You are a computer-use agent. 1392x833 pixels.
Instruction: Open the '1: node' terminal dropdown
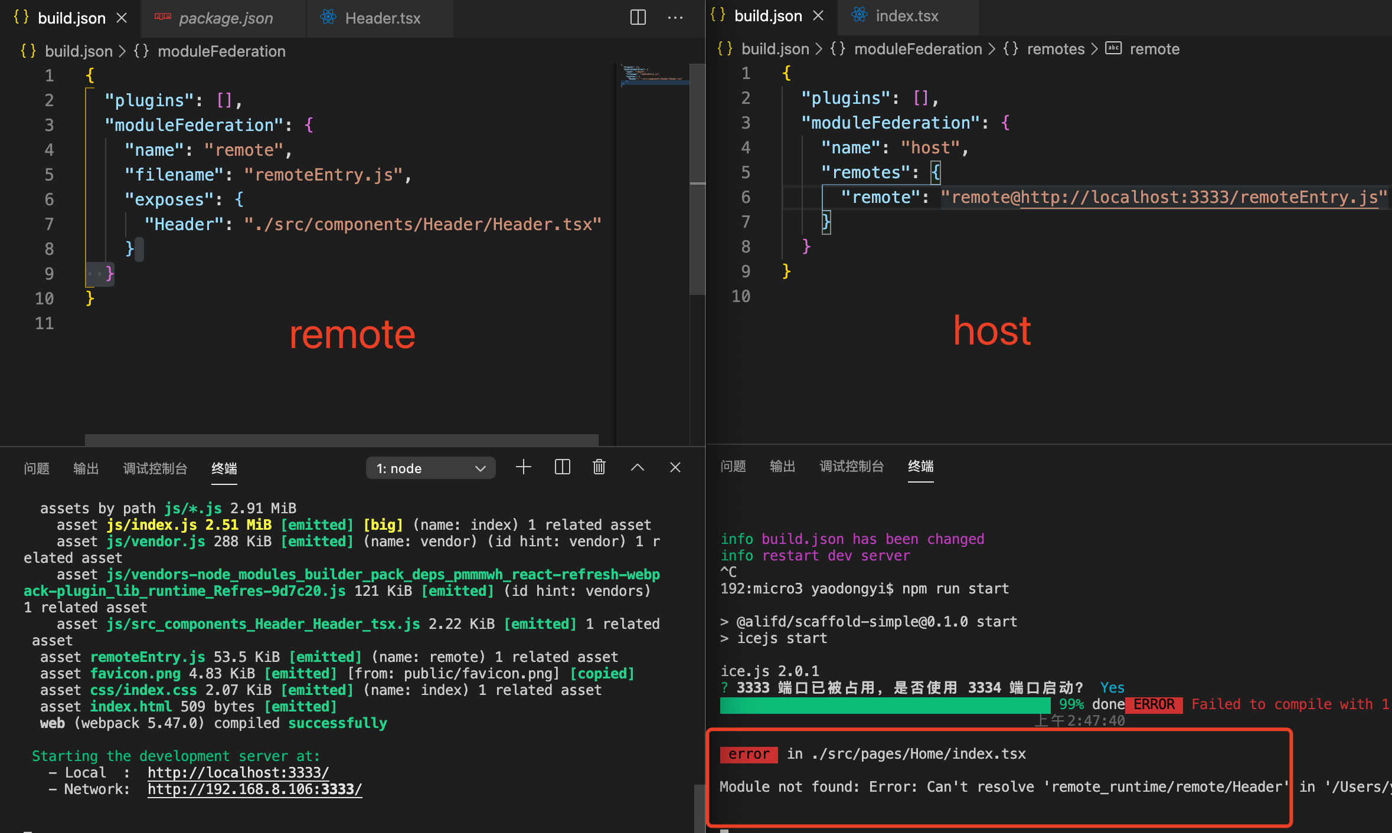[430, 468]
